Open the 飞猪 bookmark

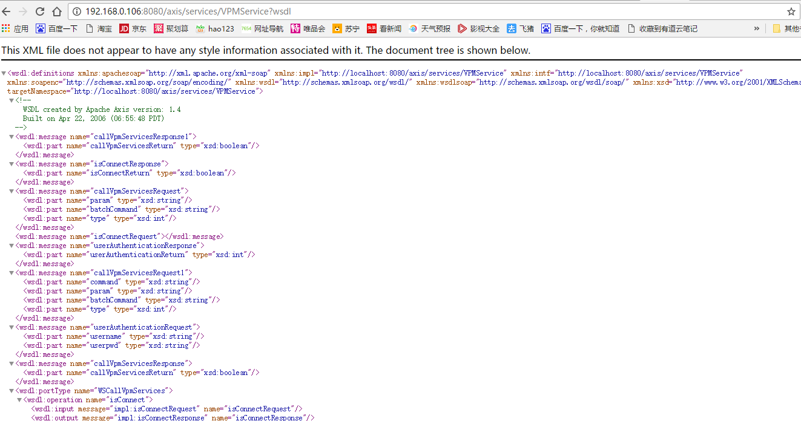[520, 28]
